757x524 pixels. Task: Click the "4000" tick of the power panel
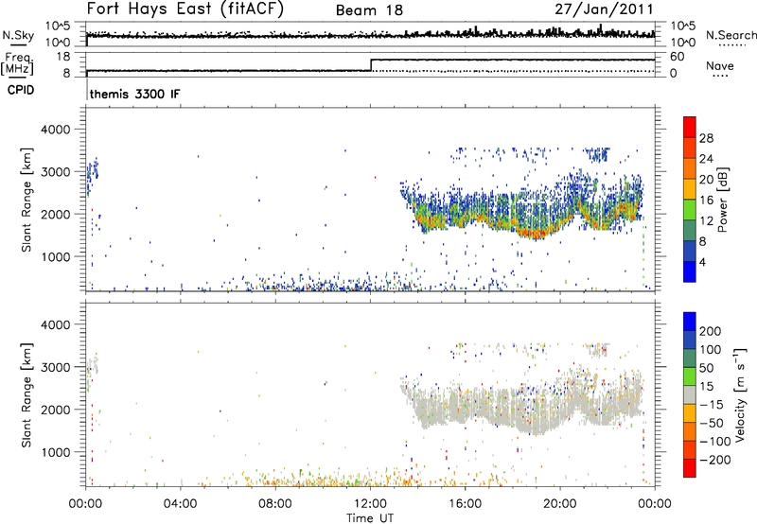tap(56, 130)
